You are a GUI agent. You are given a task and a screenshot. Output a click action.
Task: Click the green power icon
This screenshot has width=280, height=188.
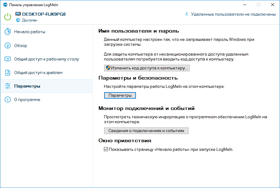[x=8, y=17]
